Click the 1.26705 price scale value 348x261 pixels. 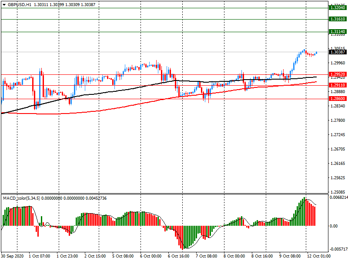[338, 149]
